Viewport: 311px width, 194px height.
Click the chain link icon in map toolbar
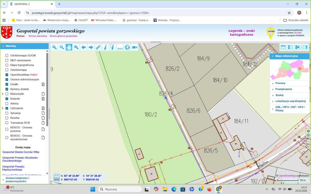click(x=98, y=47)
